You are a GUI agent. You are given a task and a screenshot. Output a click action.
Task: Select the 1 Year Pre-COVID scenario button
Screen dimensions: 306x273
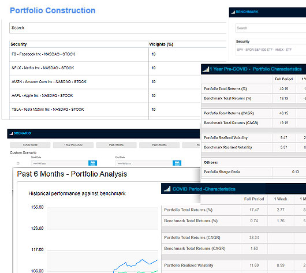coord(73,145)
